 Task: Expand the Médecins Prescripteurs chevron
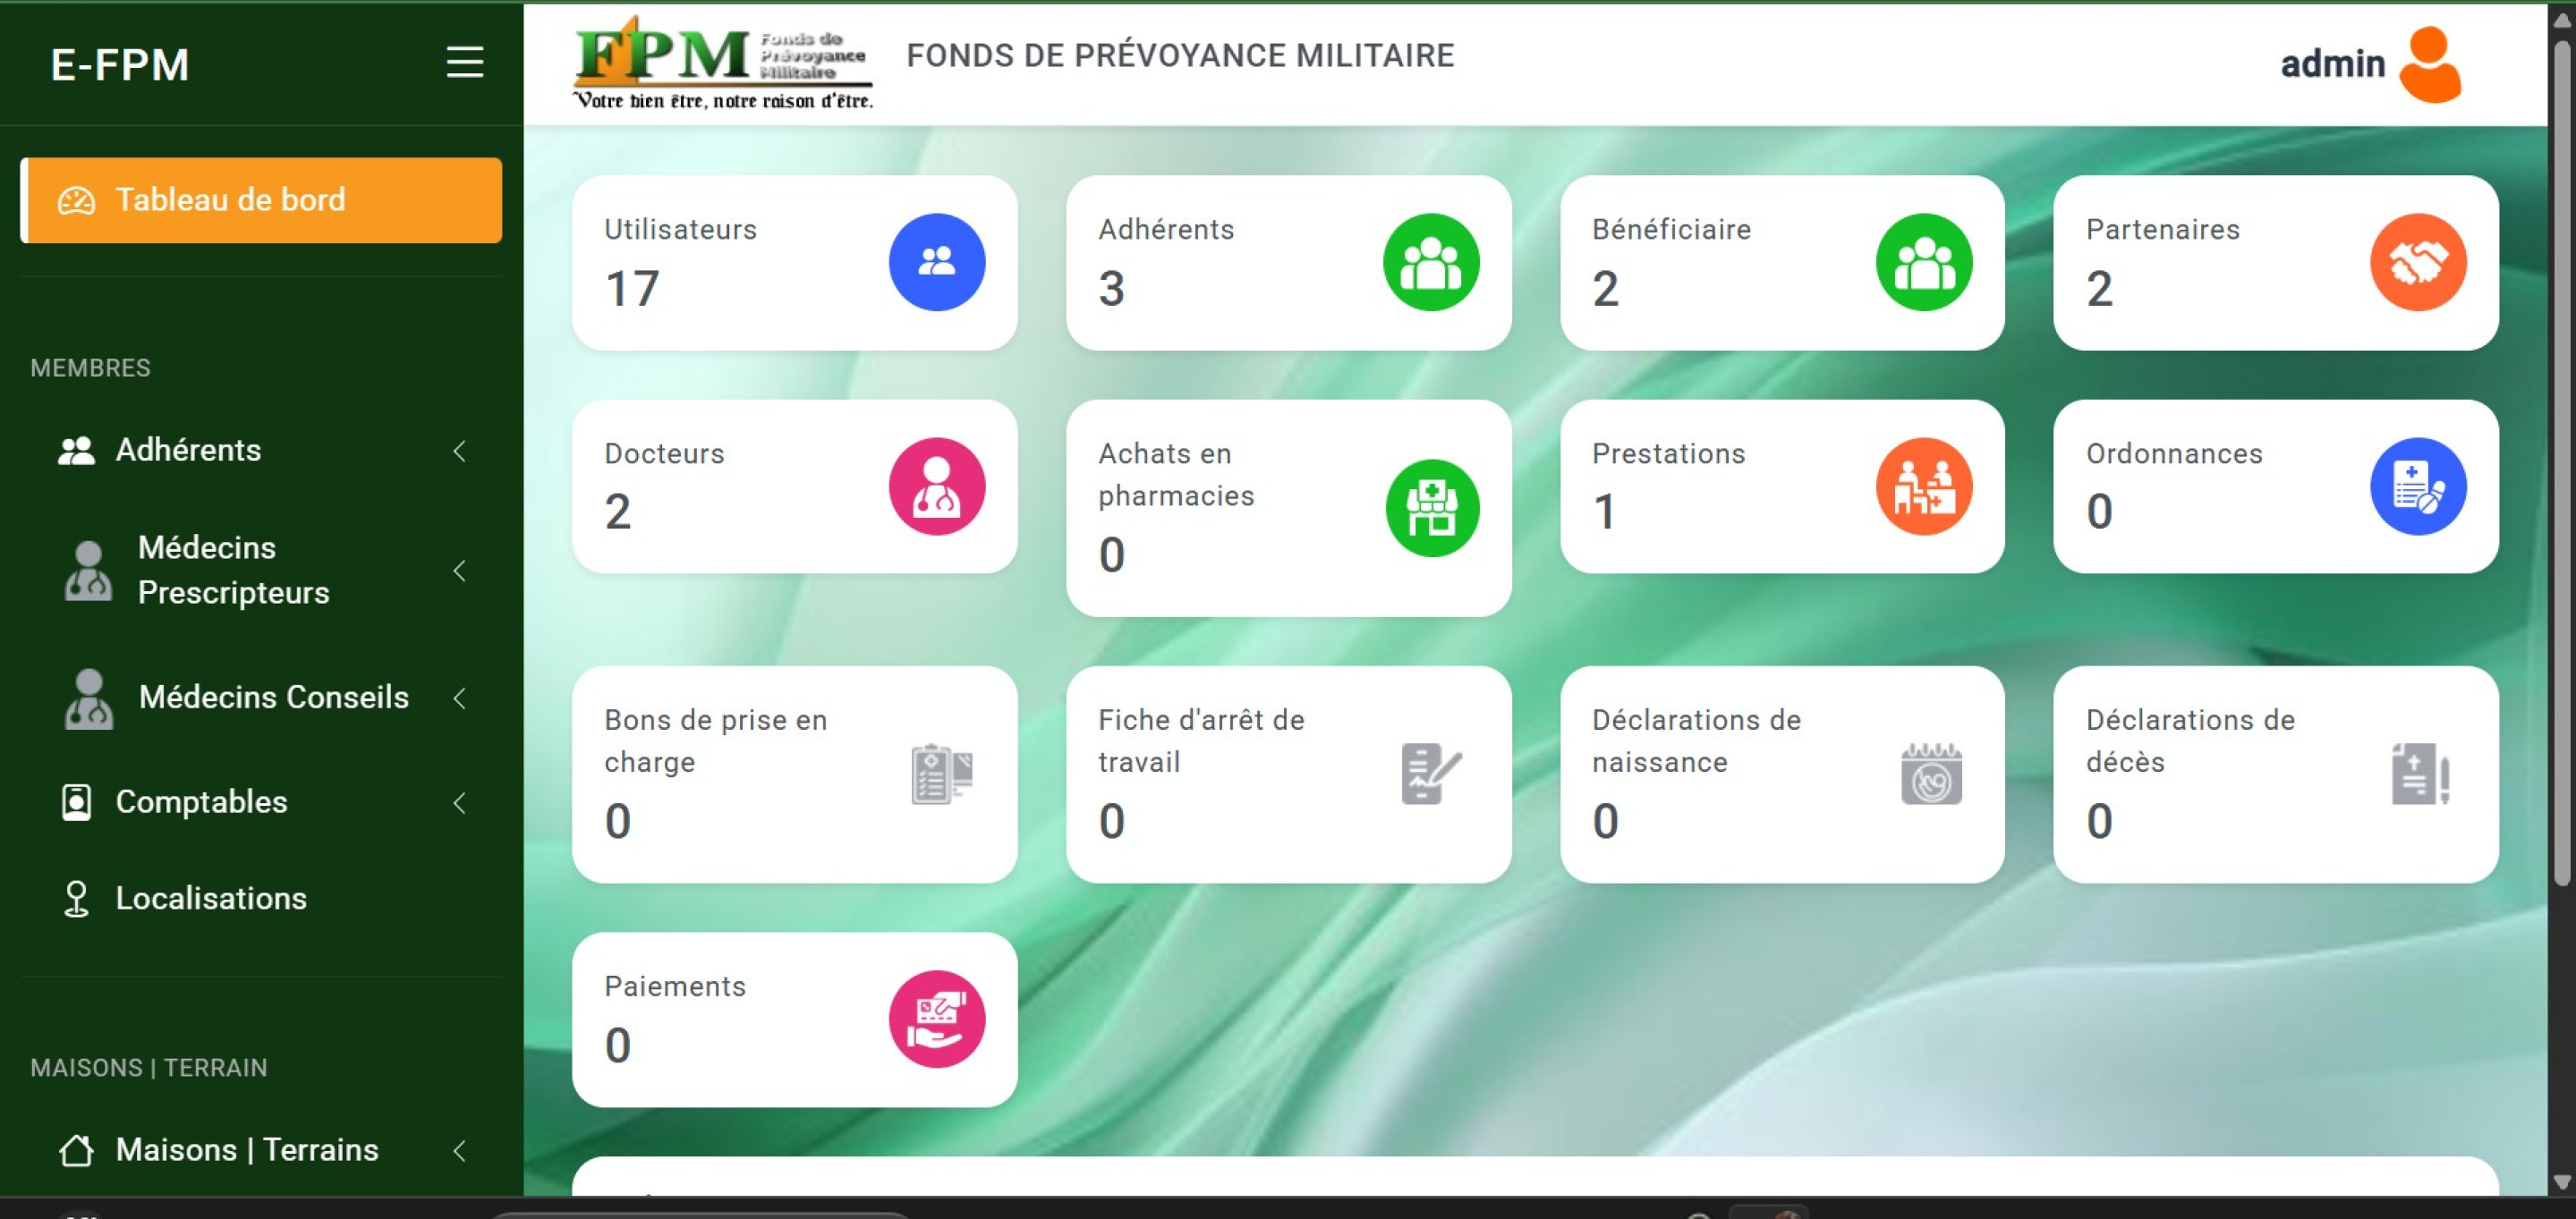(459, 571)
